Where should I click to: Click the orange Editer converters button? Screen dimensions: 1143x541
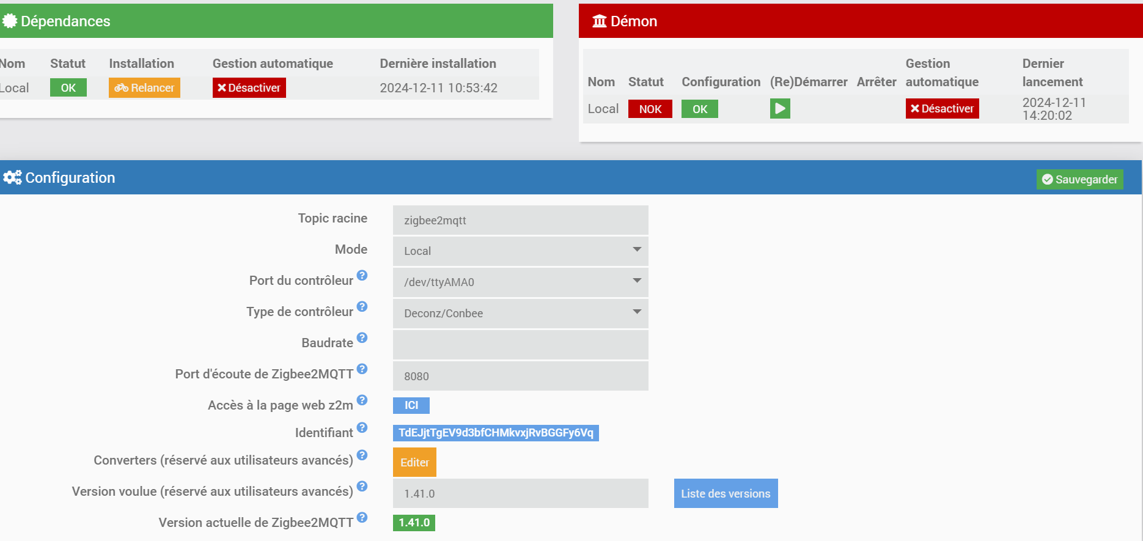pyautogui.click(x=414, y=463)
